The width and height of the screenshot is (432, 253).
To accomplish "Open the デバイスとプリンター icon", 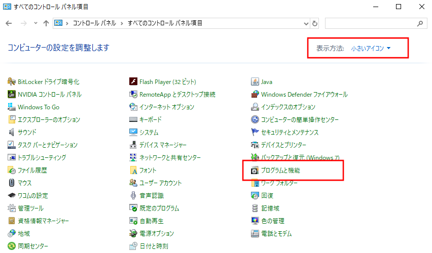I will point(255,145).
